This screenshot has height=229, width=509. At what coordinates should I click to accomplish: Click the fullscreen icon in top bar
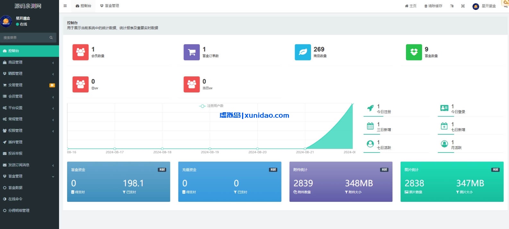tap(463, 6)
